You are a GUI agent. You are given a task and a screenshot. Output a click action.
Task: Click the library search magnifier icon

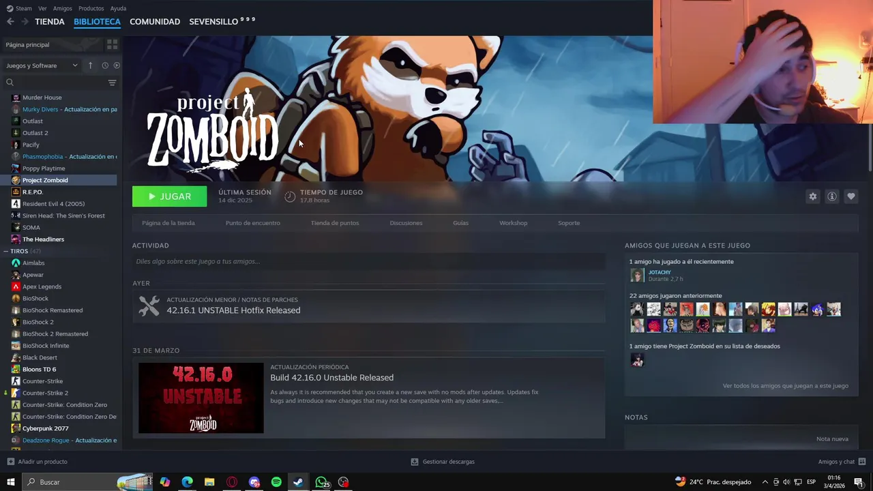(10, 83)
